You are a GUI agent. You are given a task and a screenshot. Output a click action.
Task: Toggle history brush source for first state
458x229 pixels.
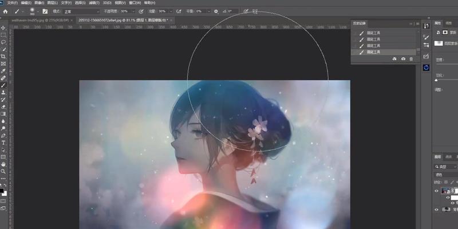(355, 33)
